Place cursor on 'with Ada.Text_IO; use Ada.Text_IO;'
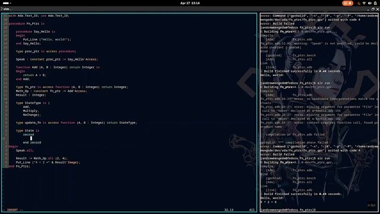380x214 pixels. [x=39, y=16]
